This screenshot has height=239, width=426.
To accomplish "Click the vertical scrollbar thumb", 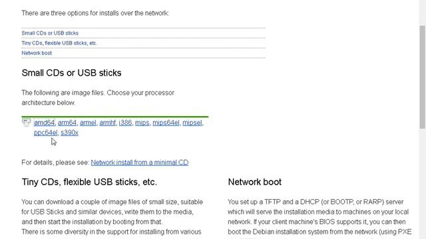I will click(x=422, y=77).
